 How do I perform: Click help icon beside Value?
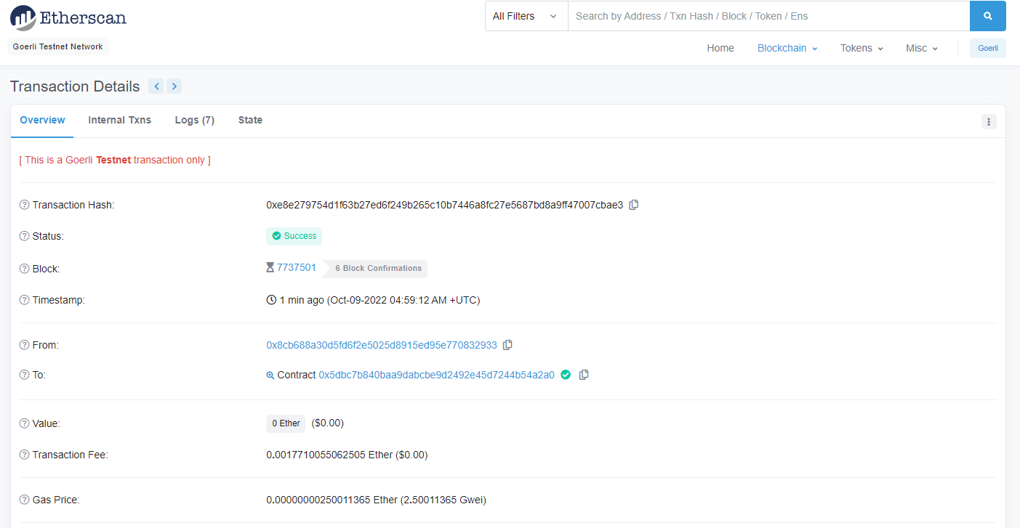(24, 423)
